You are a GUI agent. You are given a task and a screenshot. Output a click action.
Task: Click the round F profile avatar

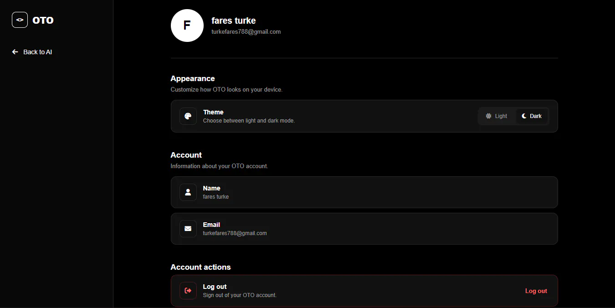click(187, 26)
